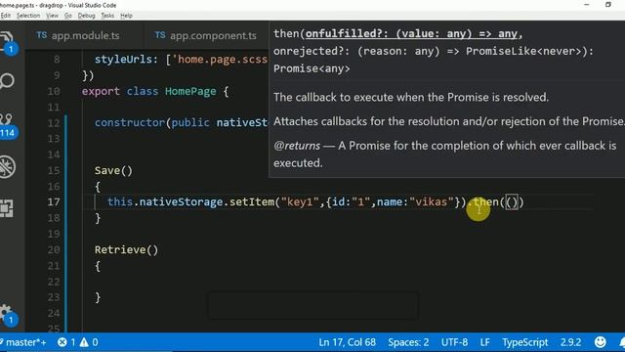Click the minimize window button
625x352 pixels.
pyautogui.click(x=586, y=5)
